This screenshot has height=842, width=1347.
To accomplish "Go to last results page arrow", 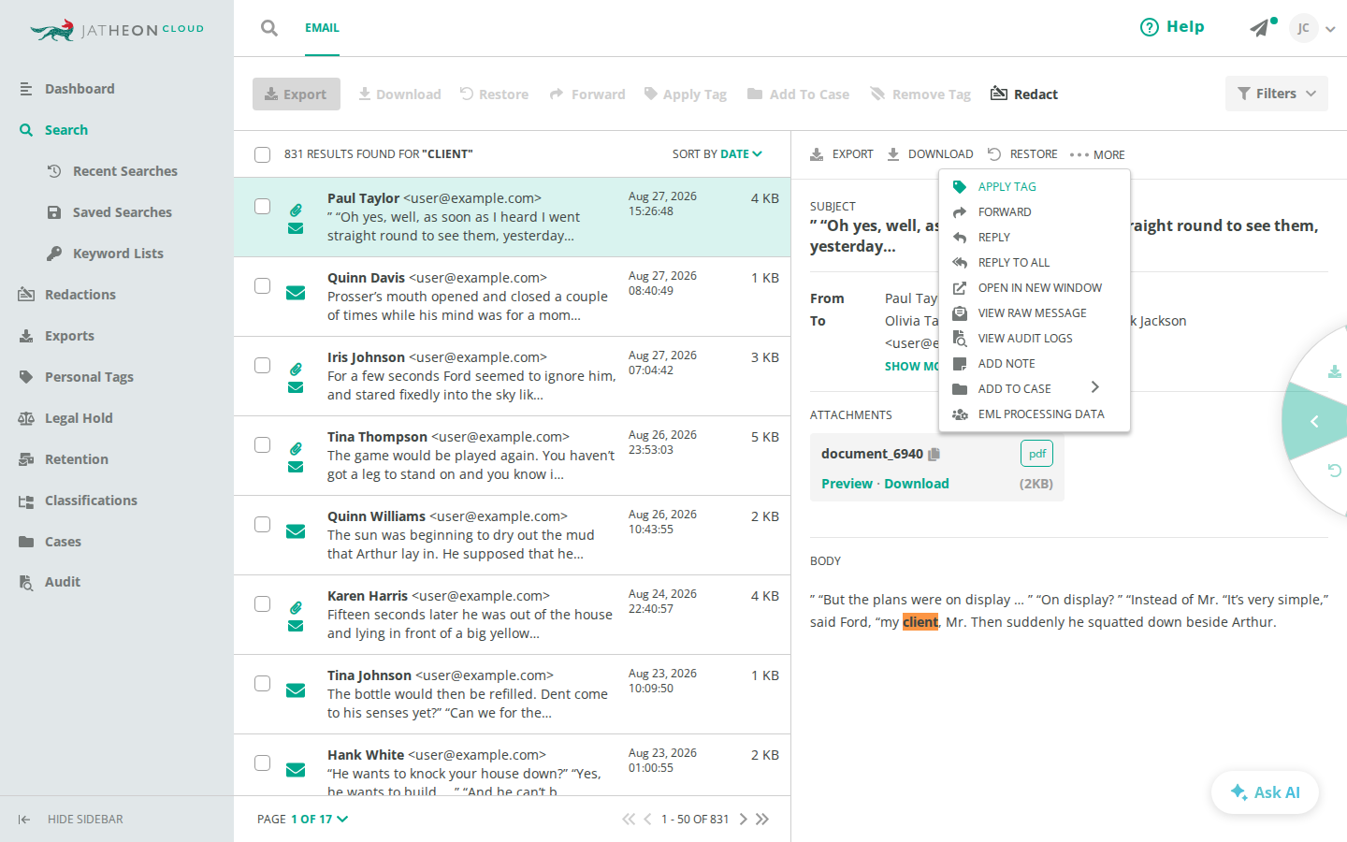I will point(762,819).
